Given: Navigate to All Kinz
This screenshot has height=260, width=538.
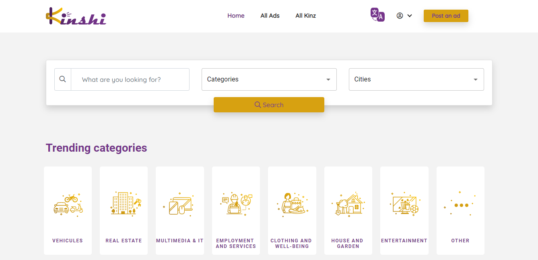Looking at the screenshot, I should [x=305, y=16].
